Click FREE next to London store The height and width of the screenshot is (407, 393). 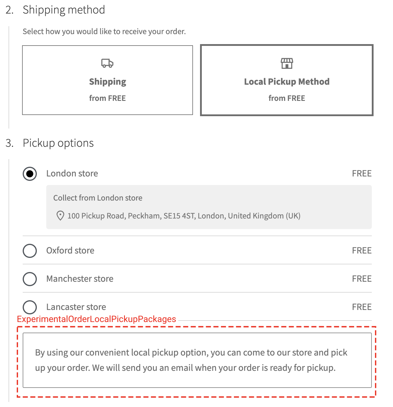[x=361, y=174]
